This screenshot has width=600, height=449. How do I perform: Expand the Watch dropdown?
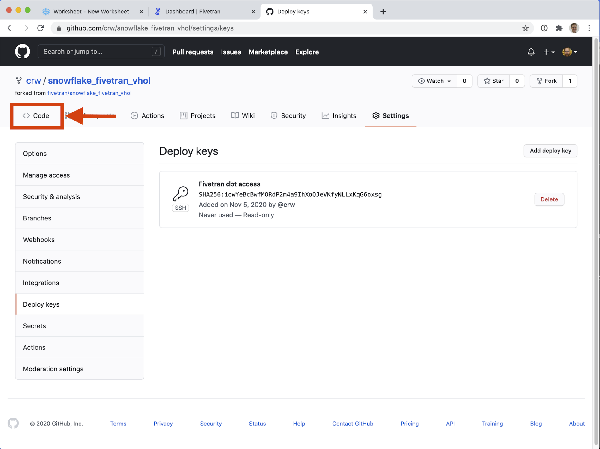point(435,81)
